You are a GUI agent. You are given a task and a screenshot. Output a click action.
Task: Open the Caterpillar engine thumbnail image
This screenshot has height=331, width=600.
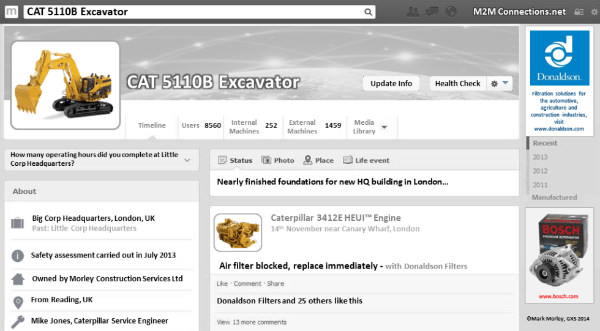[238, 232]
